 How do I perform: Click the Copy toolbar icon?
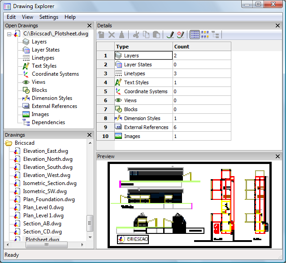coord(146,34)
